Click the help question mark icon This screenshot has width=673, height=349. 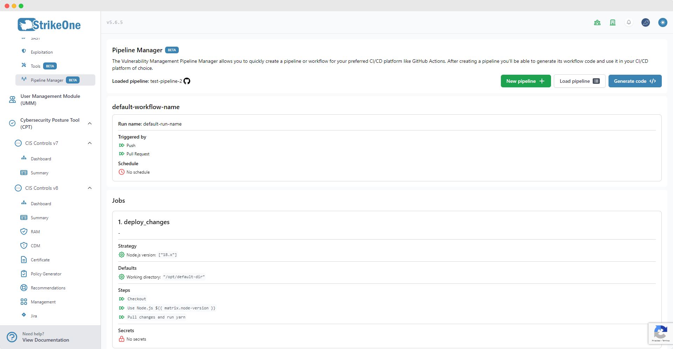point(12,337)
